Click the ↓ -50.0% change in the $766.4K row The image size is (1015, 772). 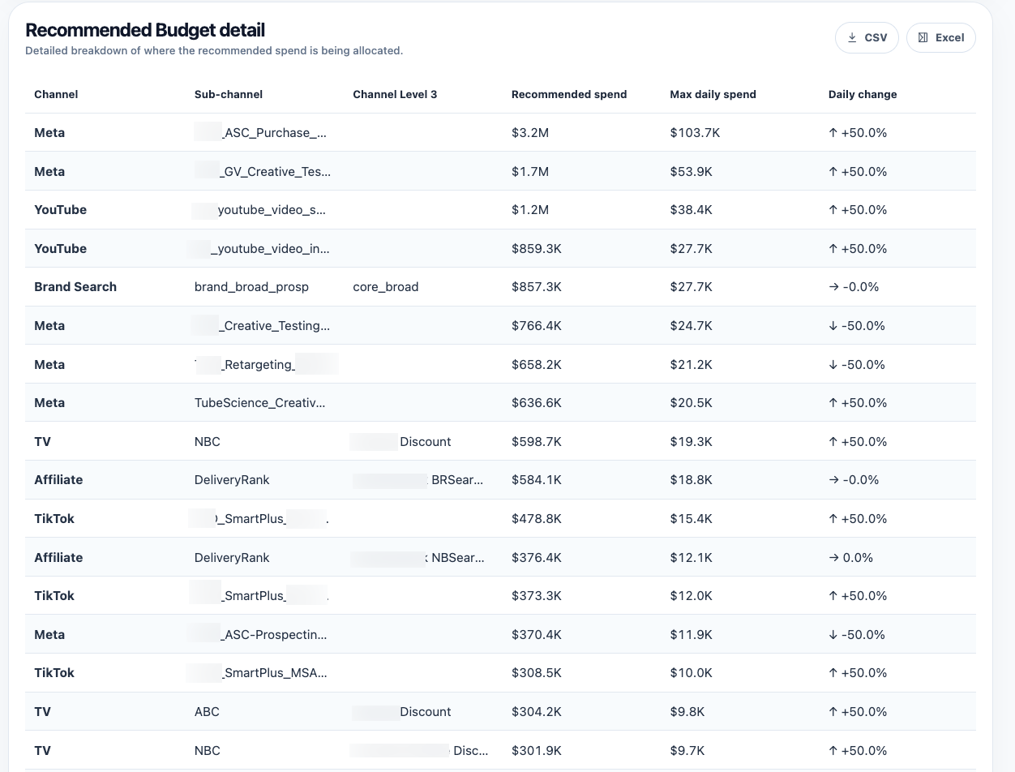coord(857,325)
